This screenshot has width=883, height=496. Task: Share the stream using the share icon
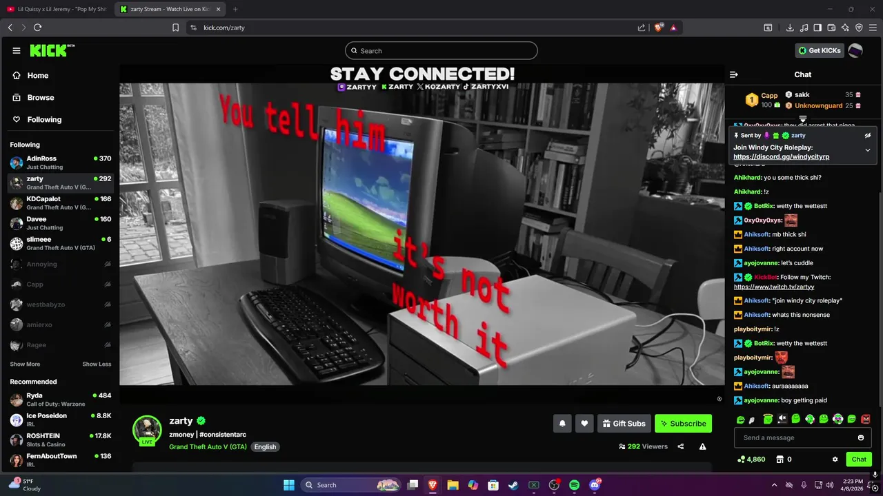point(681,446)
